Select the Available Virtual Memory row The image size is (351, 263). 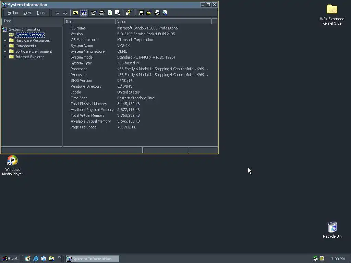pos(141,121)
